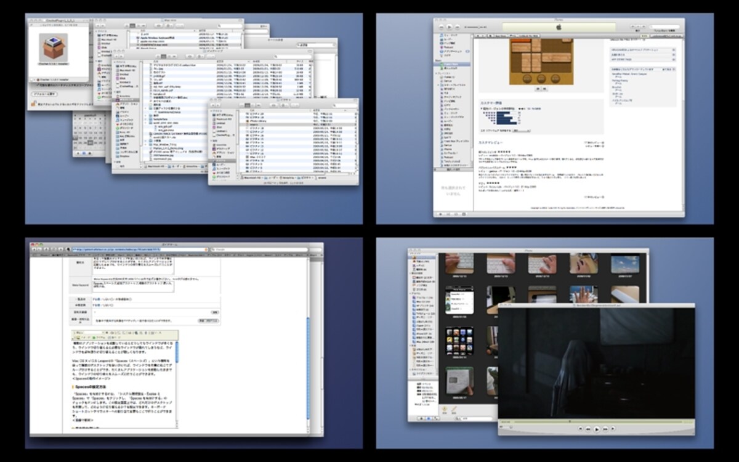Click the back/forward arrows in the middle Finder window

pos(119,57)
